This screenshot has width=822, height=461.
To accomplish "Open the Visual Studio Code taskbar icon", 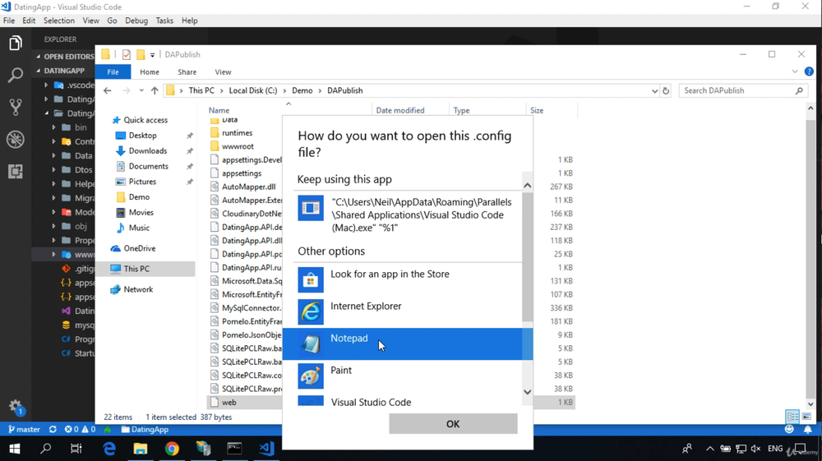I will click(x=266, y=449).
